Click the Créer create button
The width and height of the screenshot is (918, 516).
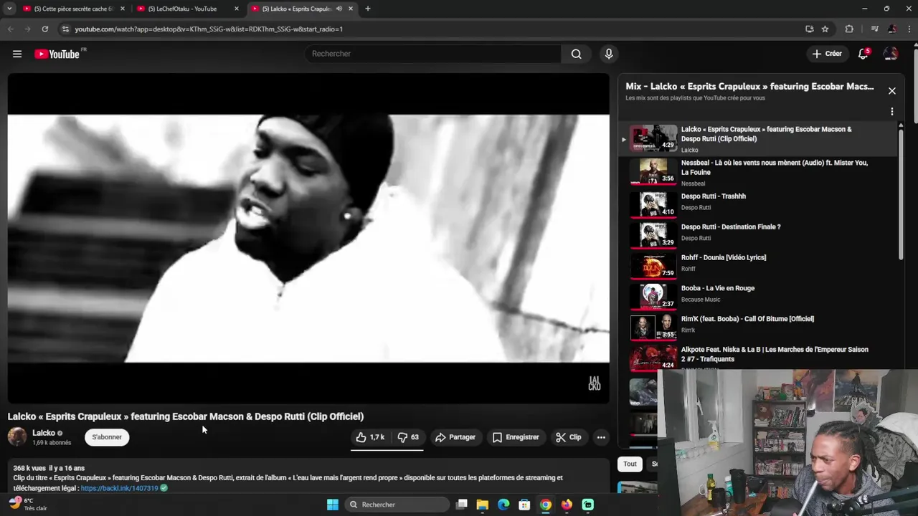827,54
